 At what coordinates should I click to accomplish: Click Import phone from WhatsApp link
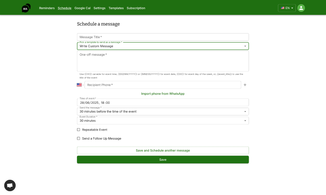[x=163, y=94]
